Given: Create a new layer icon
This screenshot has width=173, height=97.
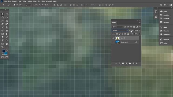Looking at the screenshot, I should pos(133,63).
